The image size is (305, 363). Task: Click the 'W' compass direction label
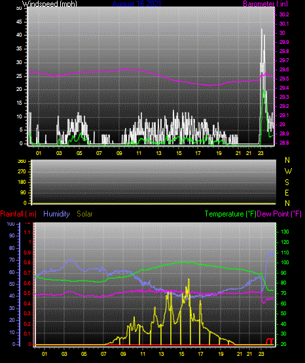pyautogui.click(x=288, y=171)
